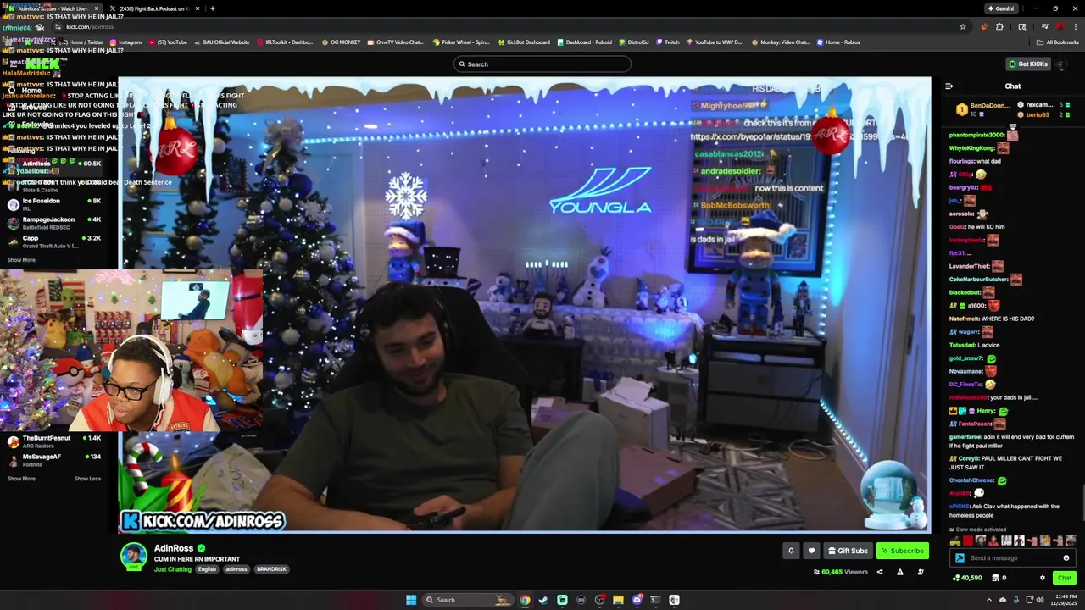Click AdinRoss channel avatar
1085x610 pixels.
tap(133, 556)
